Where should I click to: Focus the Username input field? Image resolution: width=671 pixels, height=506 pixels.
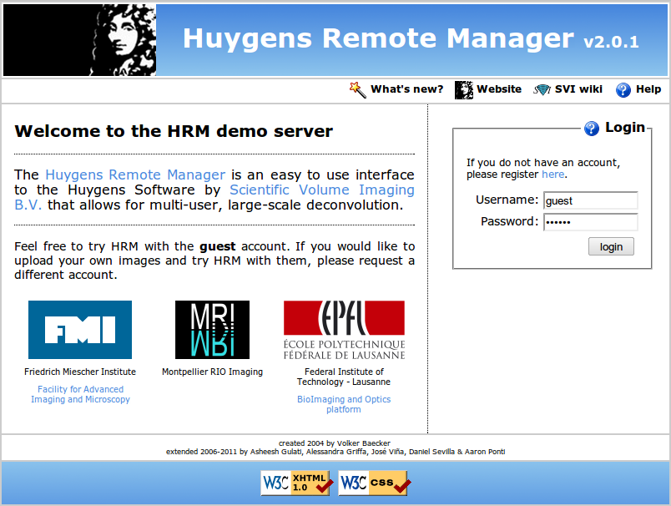pos(590,200)
